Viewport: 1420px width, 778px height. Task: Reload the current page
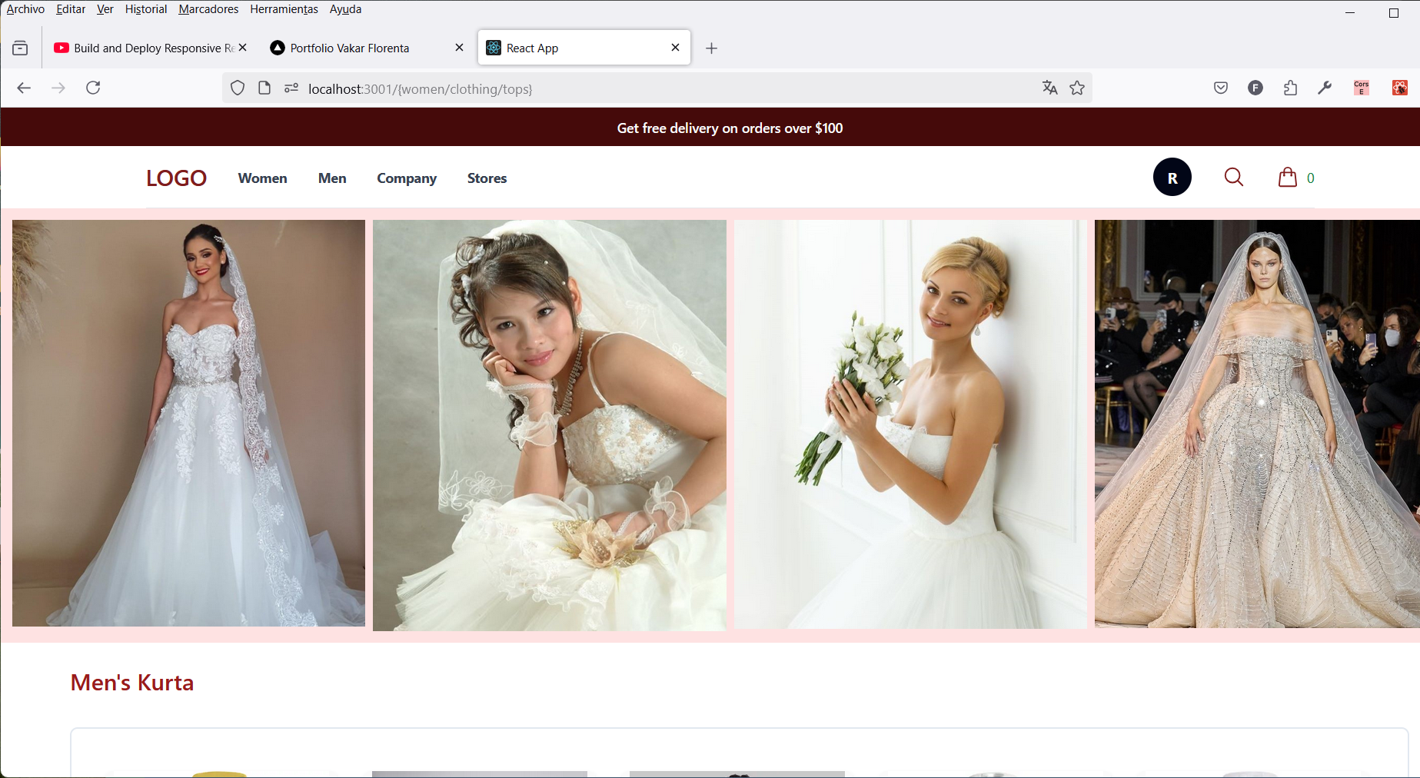[93, 88]
